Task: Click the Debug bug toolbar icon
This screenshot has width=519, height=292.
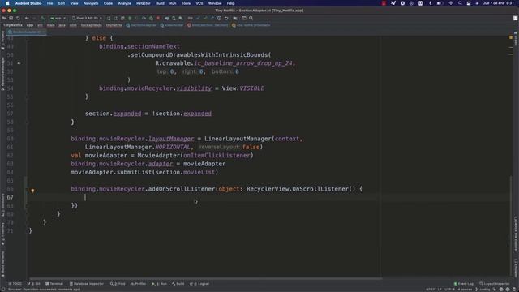Action: coord(130,18)
